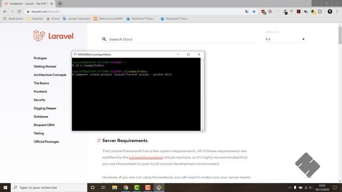Open Cortana from the taskbar

(x=92, y=187)
